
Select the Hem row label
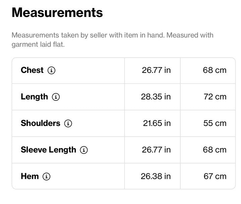(x=29, y=176)
